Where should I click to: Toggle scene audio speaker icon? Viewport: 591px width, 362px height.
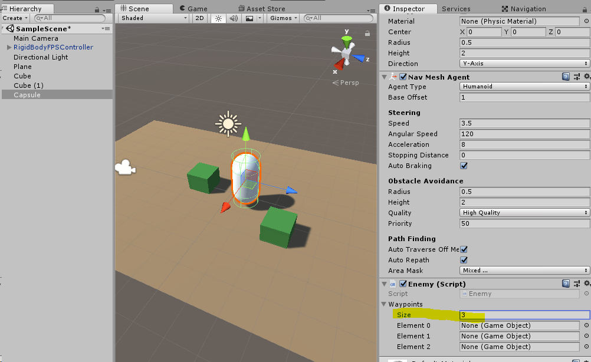coord(234,18)
